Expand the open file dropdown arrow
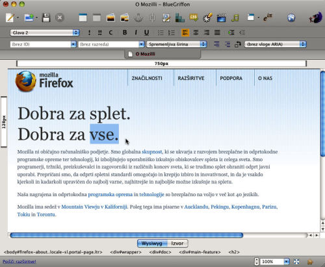 coord(37,18)
